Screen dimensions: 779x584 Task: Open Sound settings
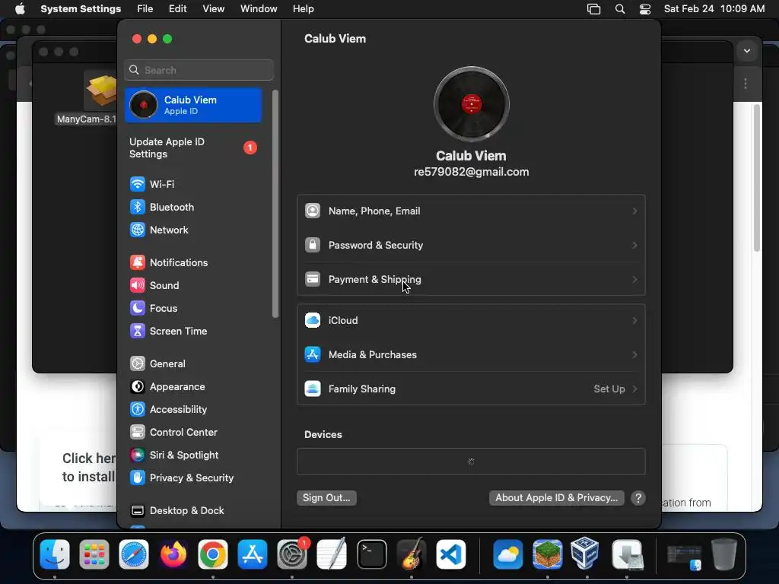(x=154, y=286)
